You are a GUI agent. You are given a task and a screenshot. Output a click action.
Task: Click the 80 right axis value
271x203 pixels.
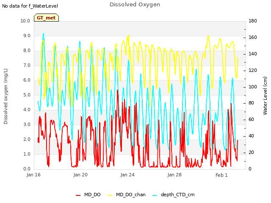[251, 103]
